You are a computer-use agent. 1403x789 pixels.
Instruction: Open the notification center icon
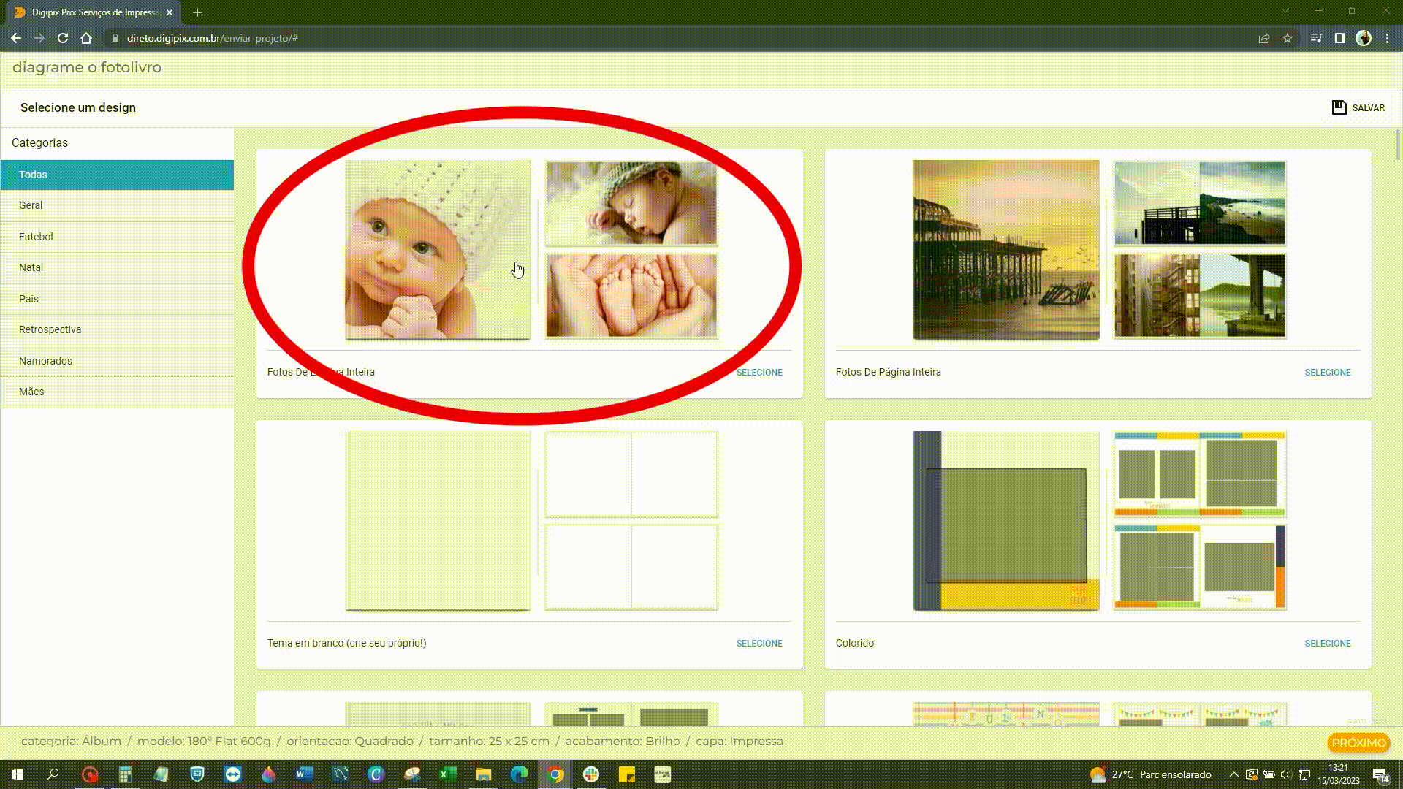coord(1380,774)
